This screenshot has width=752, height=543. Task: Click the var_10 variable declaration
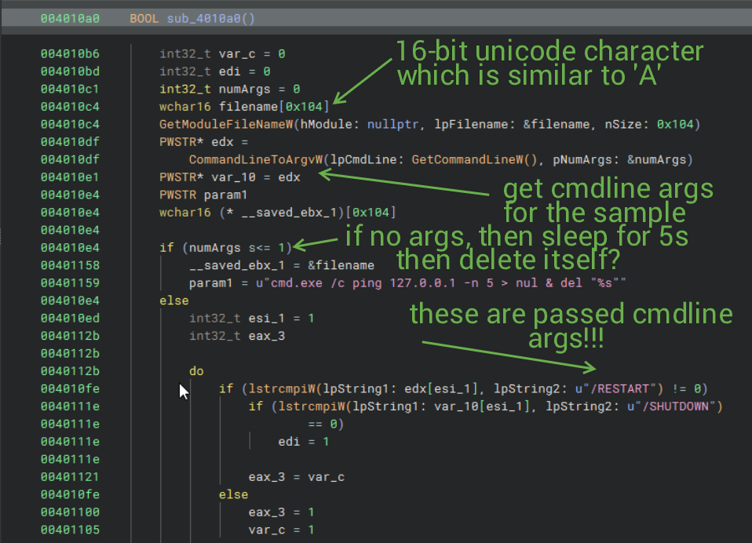point(229,177)
